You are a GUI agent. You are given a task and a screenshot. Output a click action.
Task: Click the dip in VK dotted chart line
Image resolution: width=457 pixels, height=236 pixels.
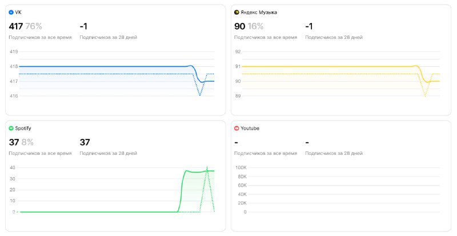200,95
